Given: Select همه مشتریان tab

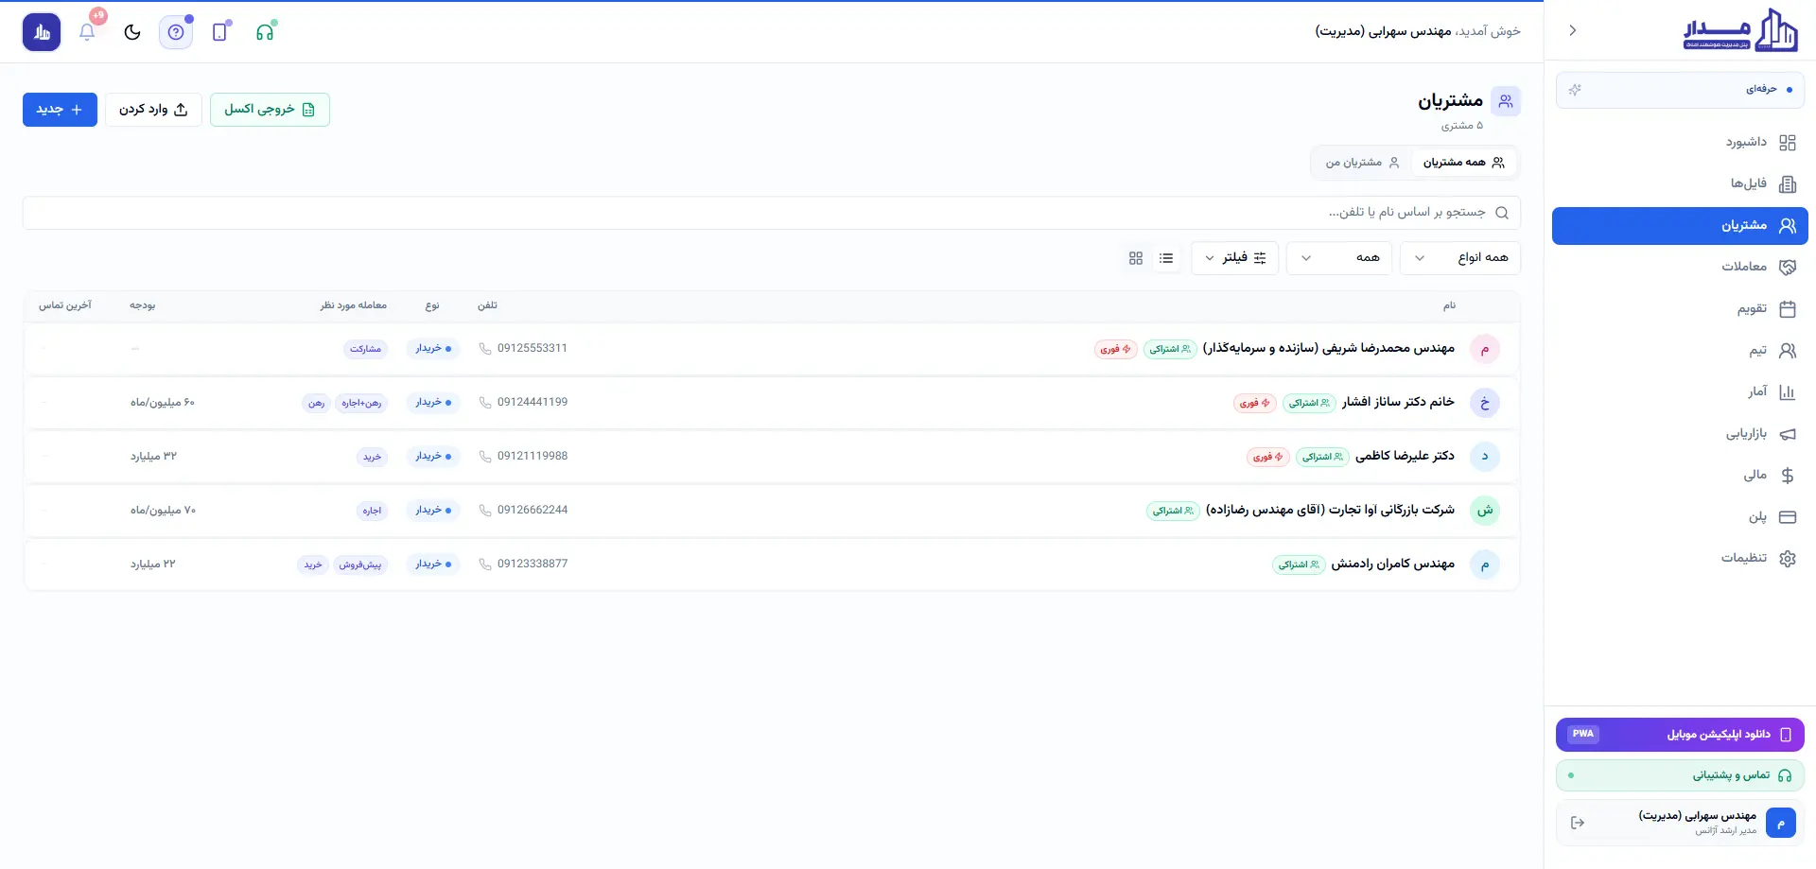Looking at the screenshot, I should (1463, 163).
